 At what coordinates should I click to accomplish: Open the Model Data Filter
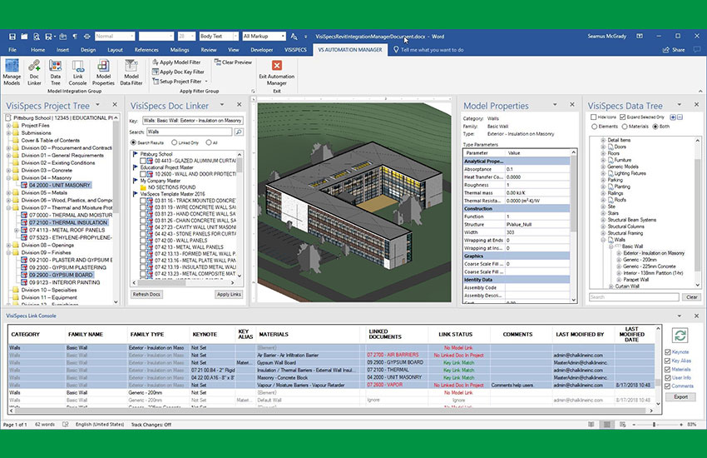point(131,72)
